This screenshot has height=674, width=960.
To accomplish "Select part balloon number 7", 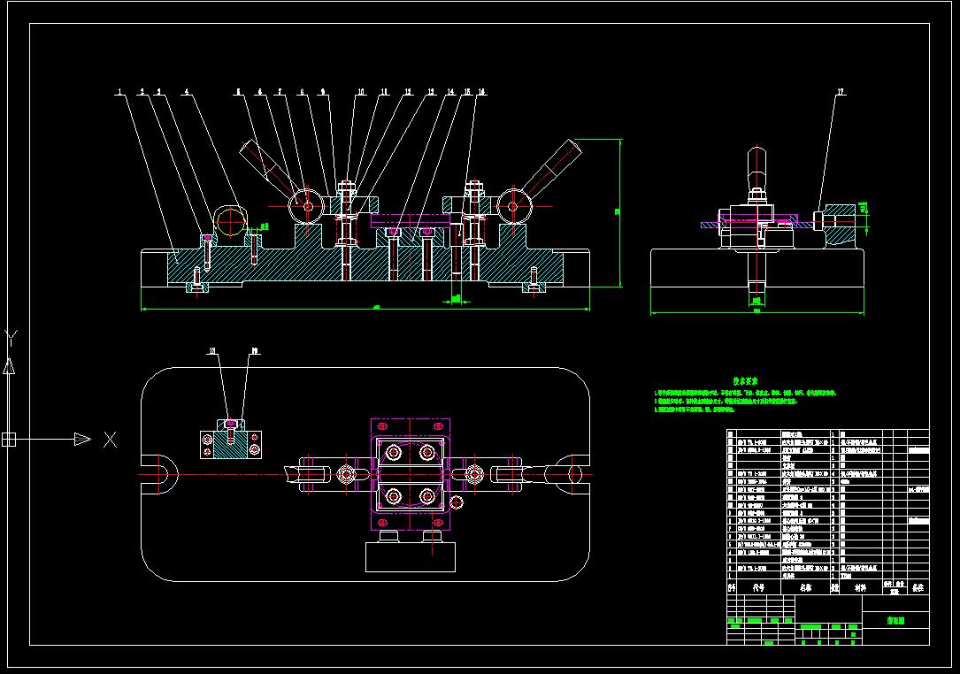I will point(280,92).
